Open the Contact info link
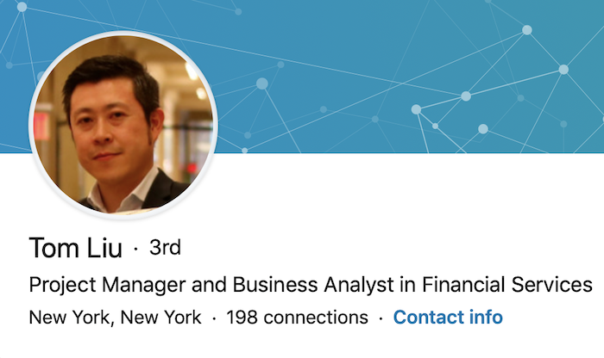Viewport: 604px width, 358px height. [x=448, y=318]
